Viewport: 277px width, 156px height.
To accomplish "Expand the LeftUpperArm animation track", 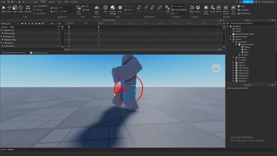I will (x=1, y=43).
